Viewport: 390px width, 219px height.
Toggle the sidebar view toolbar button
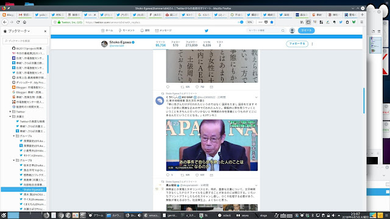click(x=308, y=22)
